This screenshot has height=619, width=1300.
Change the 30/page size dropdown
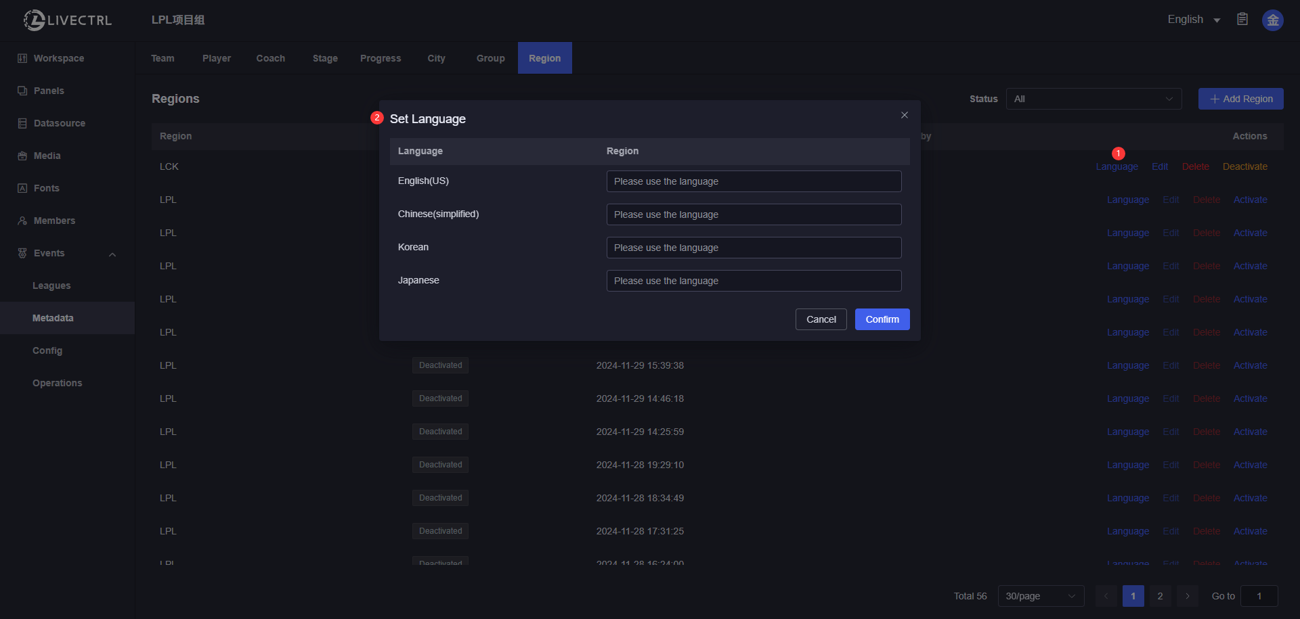coord(1040,596)
